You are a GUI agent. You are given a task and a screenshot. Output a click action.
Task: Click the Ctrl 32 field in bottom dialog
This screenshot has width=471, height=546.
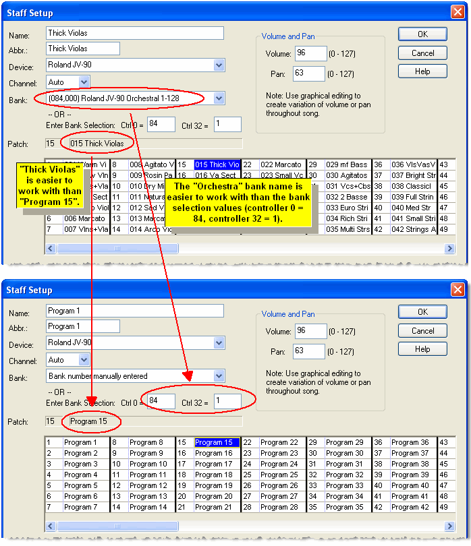tap(227, 402)
